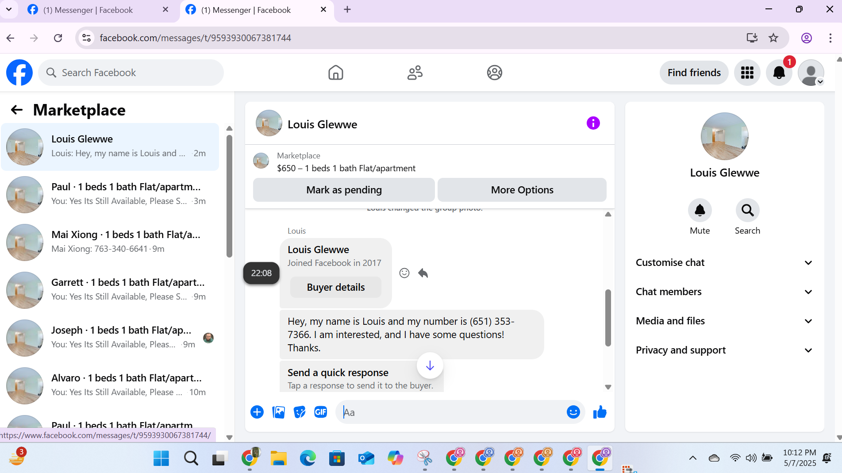Open the Louis Glewwe conversation in list
This screenshot has width=842, height=473.
point(110,147)
